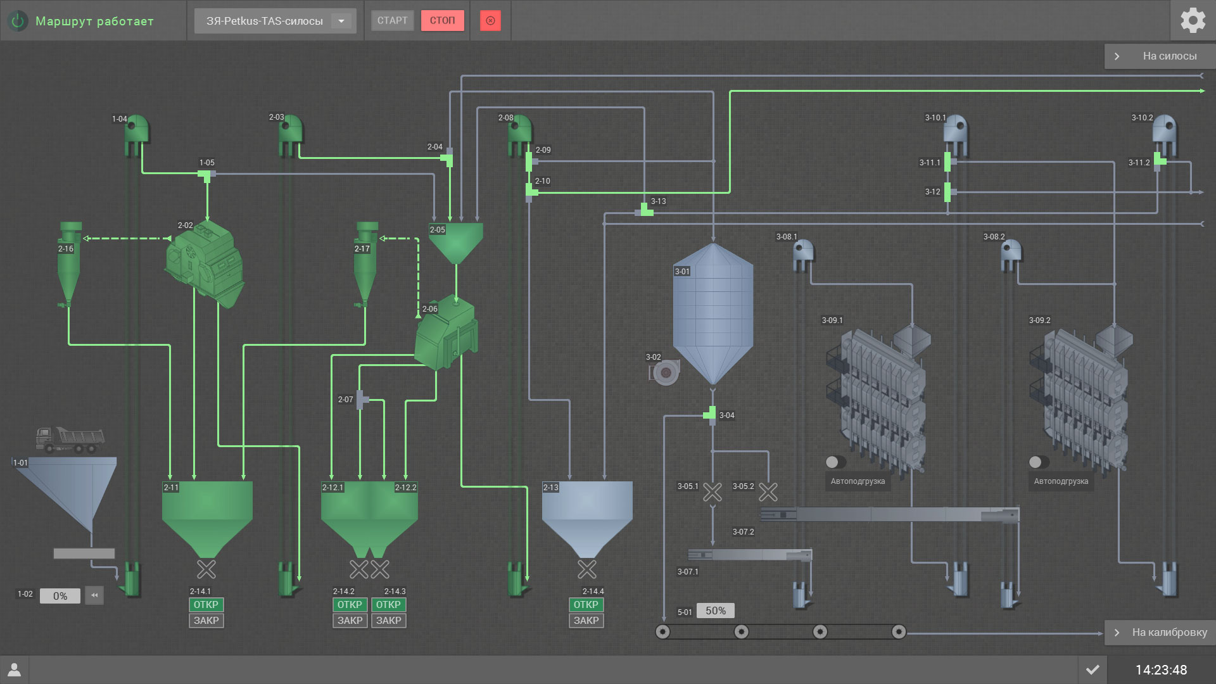Toggle Автоподгрузка for unit 3-09.2
The height and width of the screenshot is (684, 1216).
click(x=1039, y=462)
